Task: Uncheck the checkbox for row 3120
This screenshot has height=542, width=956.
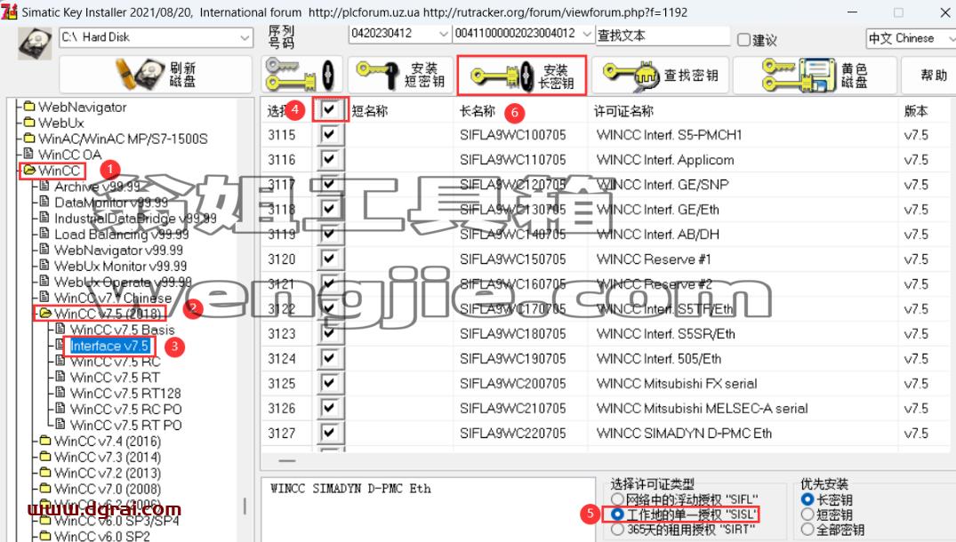Action: (329, 259)
